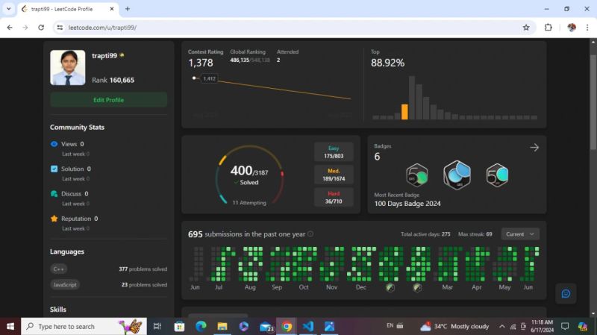The image size is (597, 335).
Task: Bookmark this page with the star icon
Action: coord(526,28)
